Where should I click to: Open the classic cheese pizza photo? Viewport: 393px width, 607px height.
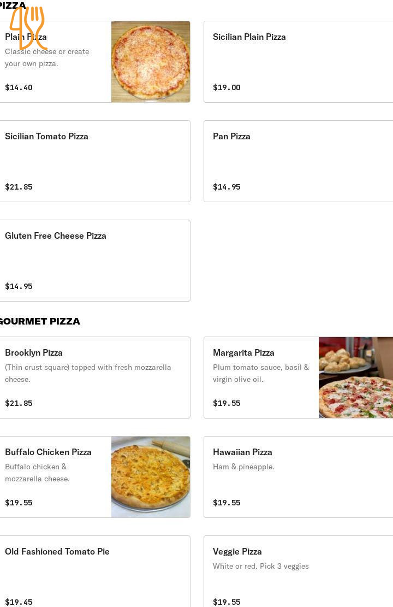pyautogui.click(x=151, y=62)
